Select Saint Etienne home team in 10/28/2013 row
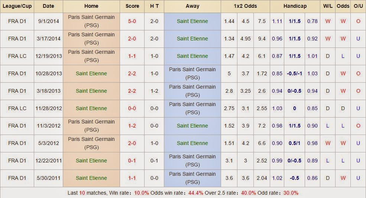The height and width of the screenshot is (198, 366). tap(91, 74)
